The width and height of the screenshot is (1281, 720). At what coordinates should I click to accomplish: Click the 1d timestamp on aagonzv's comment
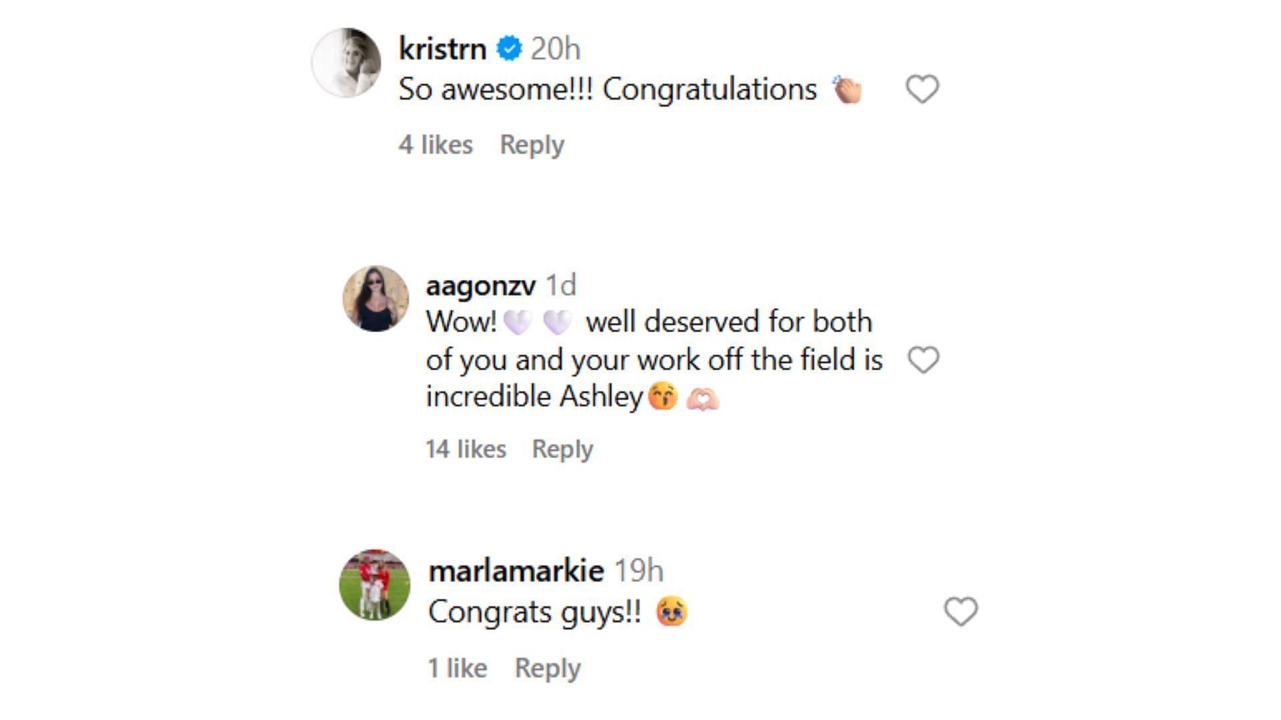coord(561,285)
